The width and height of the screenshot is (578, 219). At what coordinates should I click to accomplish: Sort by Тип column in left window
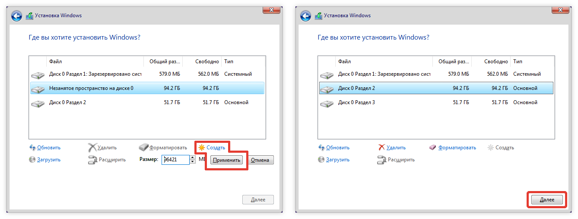(x=243, y=62)
